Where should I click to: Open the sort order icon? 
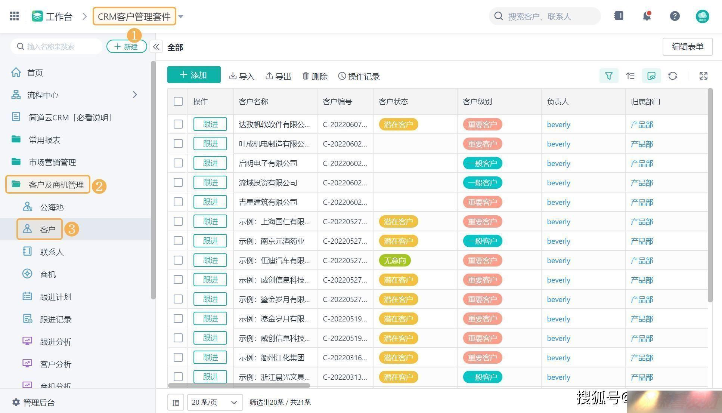[x=630, y=76]
